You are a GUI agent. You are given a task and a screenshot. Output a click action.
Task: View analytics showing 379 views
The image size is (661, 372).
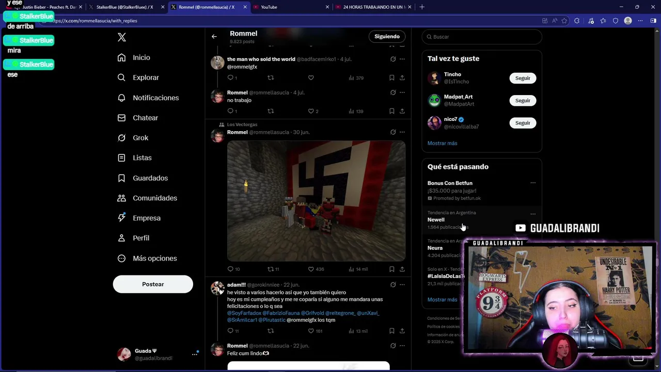356,78
